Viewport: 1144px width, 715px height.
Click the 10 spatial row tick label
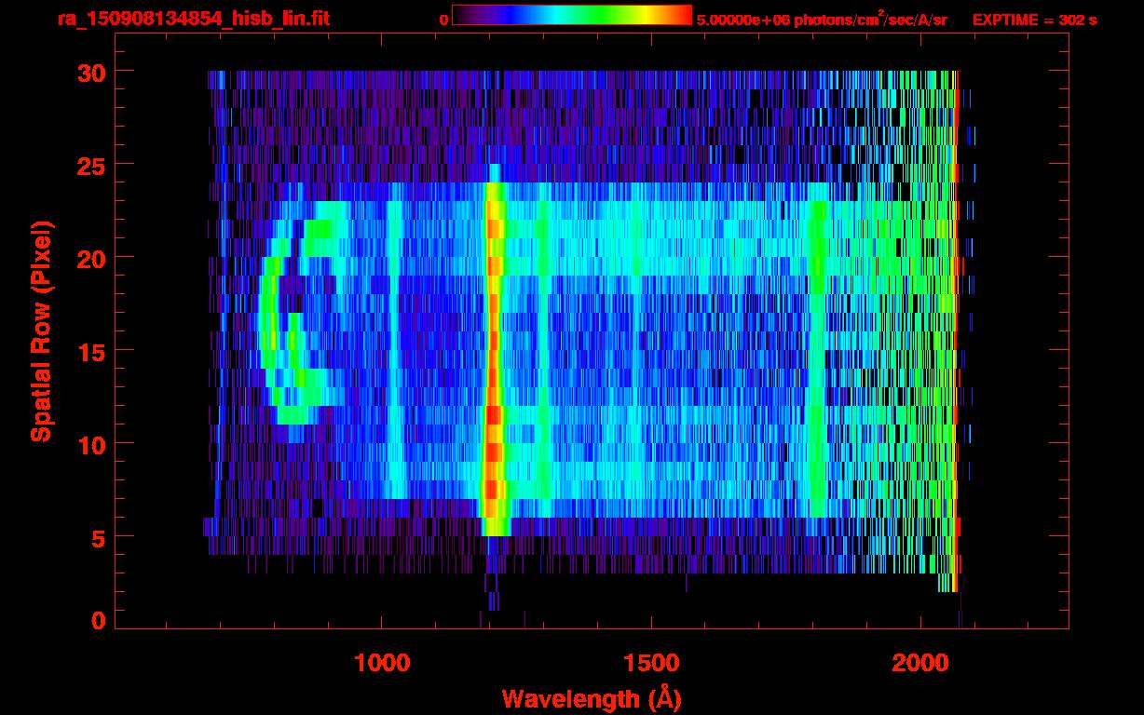click(92, 444)
